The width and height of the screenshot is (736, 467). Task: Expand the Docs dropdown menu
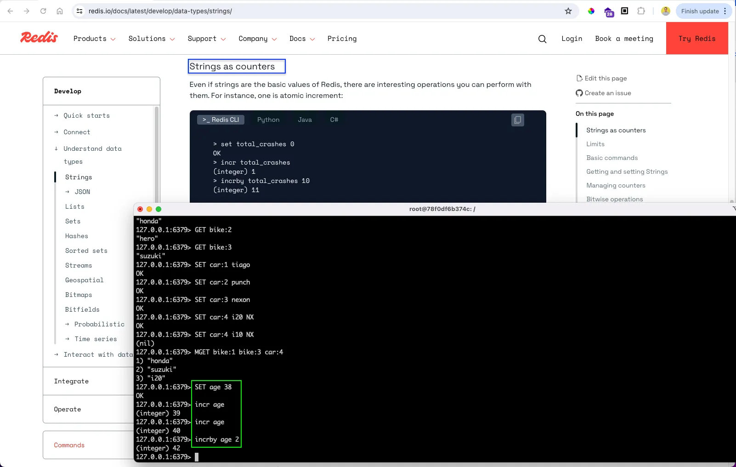302,39
